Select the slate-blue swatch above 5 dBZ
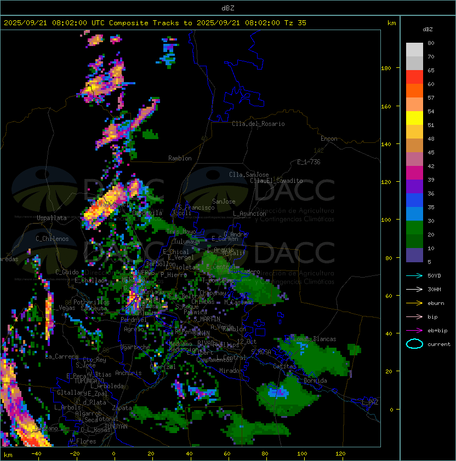Image resolution: width=456 pixels, height=461 pixels. click(414, 255)
